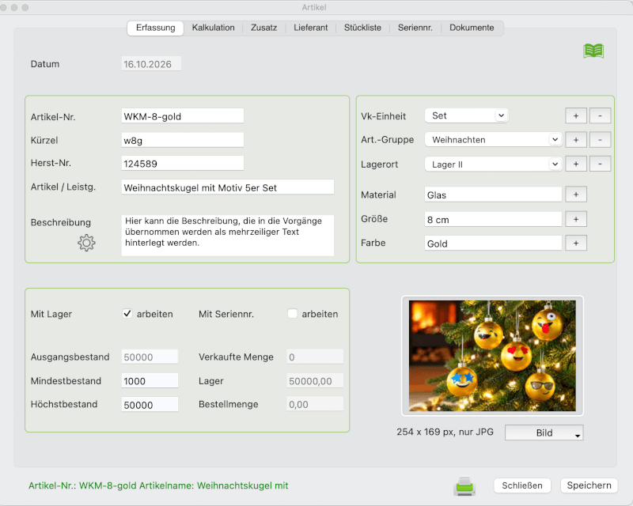Open the Bild dropdown button
The width and height of the screenshot is (633, 506).
pos(544,432)
